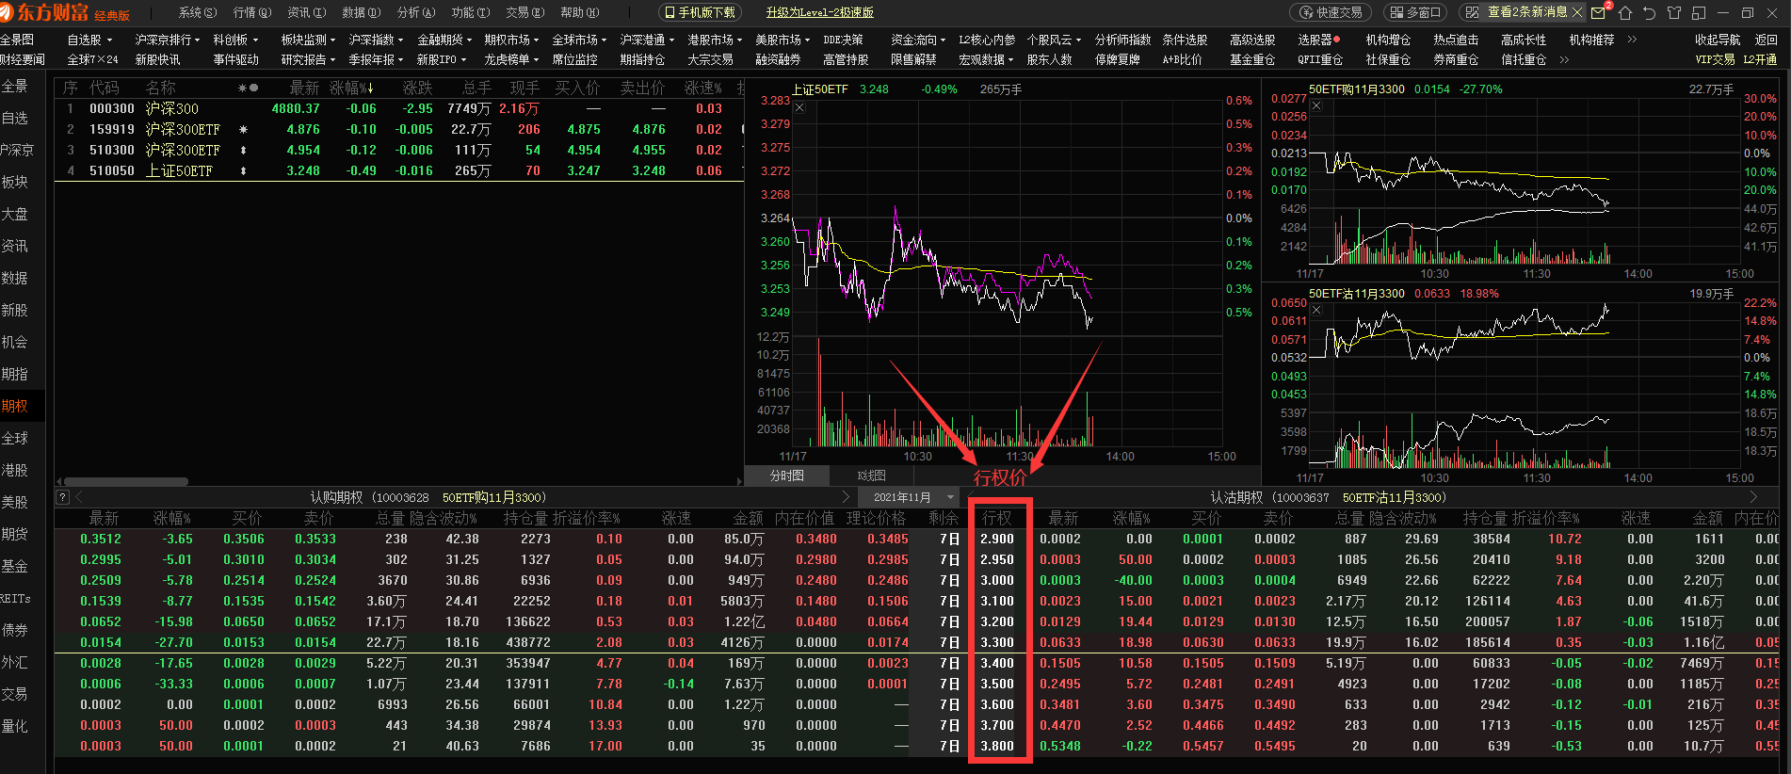Select the 159919 沪深300ETF row
Screen dimensions: 1791x774
[398, 129]
